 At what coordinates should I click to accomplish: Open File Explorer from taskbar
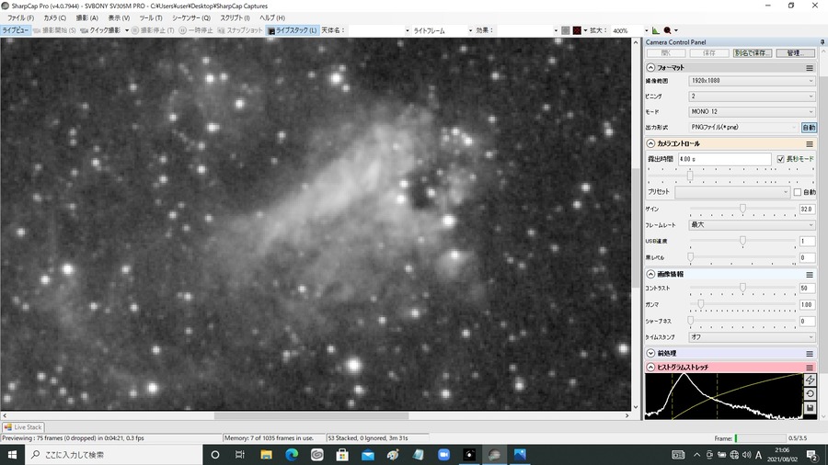pyautogui.click(x=266, y=455)
